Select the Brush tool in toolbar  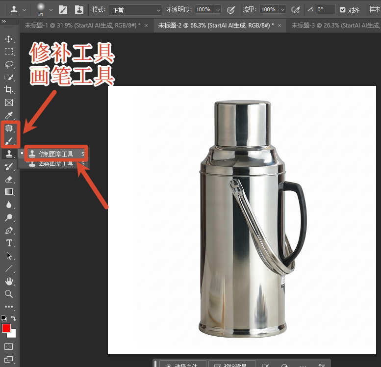[x=9, y=141]
